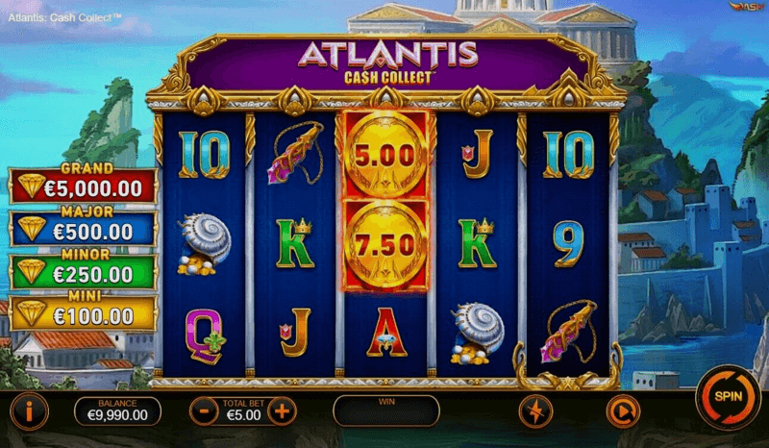
Task: Click the Minor jackpot €250.00 panel
Action: 84,272
